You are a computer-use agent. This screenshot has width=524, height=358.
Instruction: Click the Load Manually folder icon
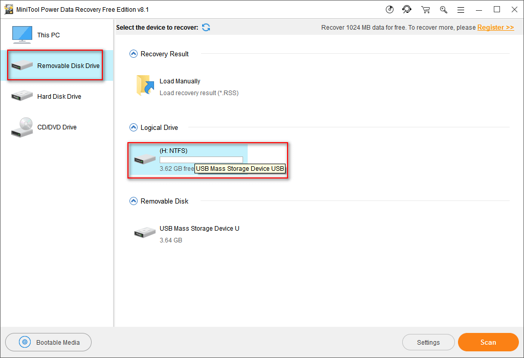click(x=145, y=85)
